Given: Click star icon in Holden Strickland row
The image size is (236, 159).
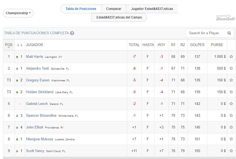Looking at the screenshot, I should [231, 92].
